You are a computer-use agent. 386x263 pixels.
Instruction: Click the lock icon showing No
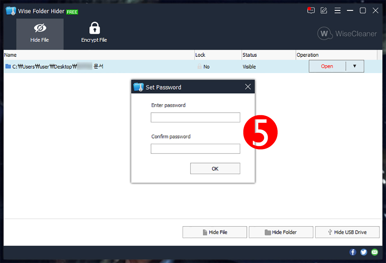coord(199,67)
